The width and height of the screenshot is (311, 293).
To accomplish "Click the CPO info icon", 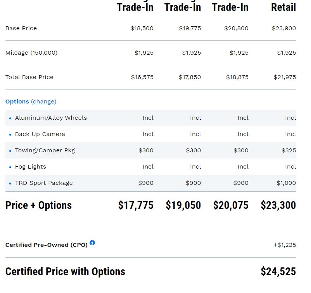I will coord(92,243).
